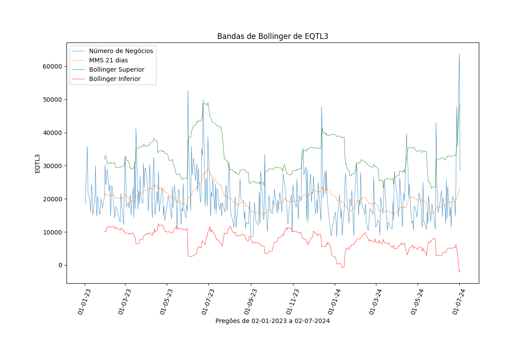This screenshot has width=532, height=354.
Task: Click the x-axis date label "01-01-24"
Action: [334, 301]
